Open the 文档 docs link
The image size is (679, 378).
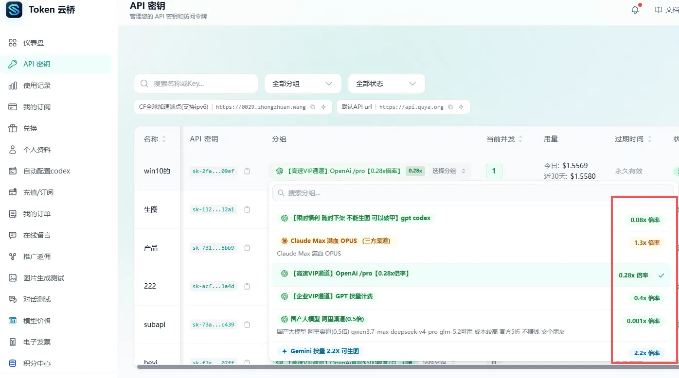[x=667, y=10]
